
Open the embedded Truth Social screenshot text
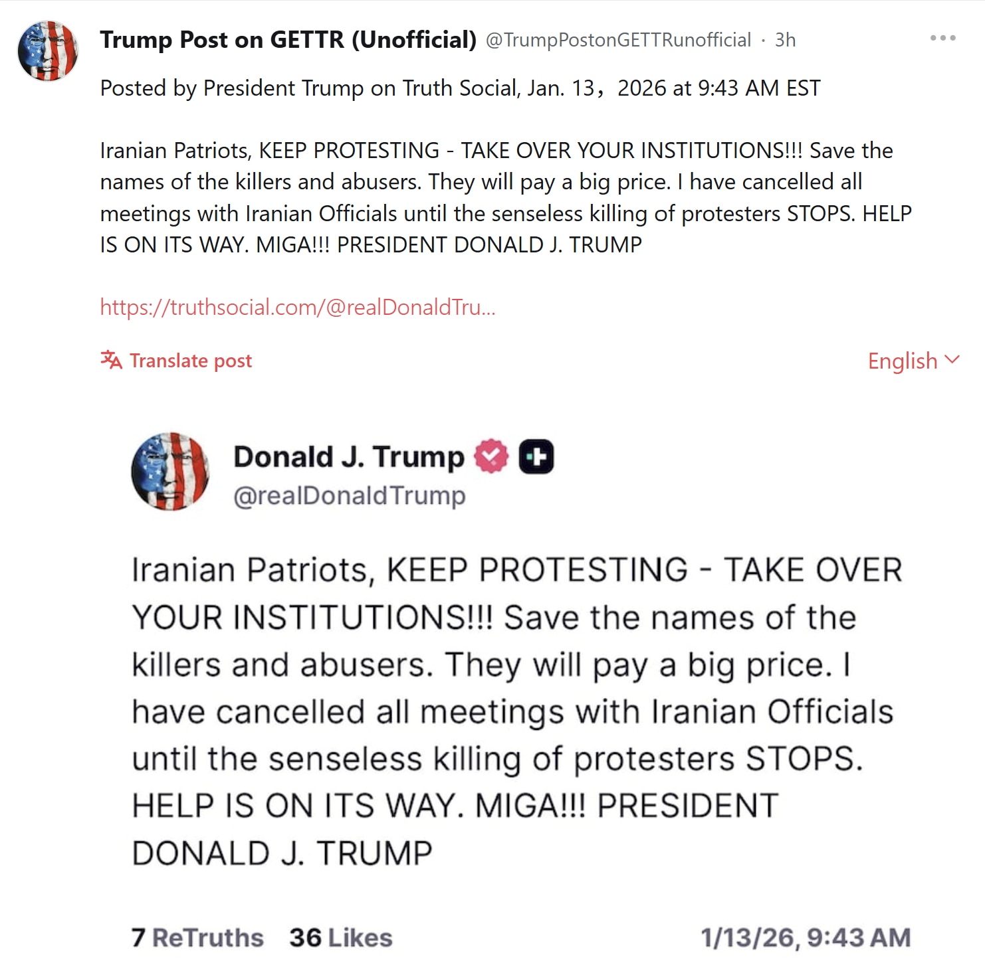[x=512, y=711]
